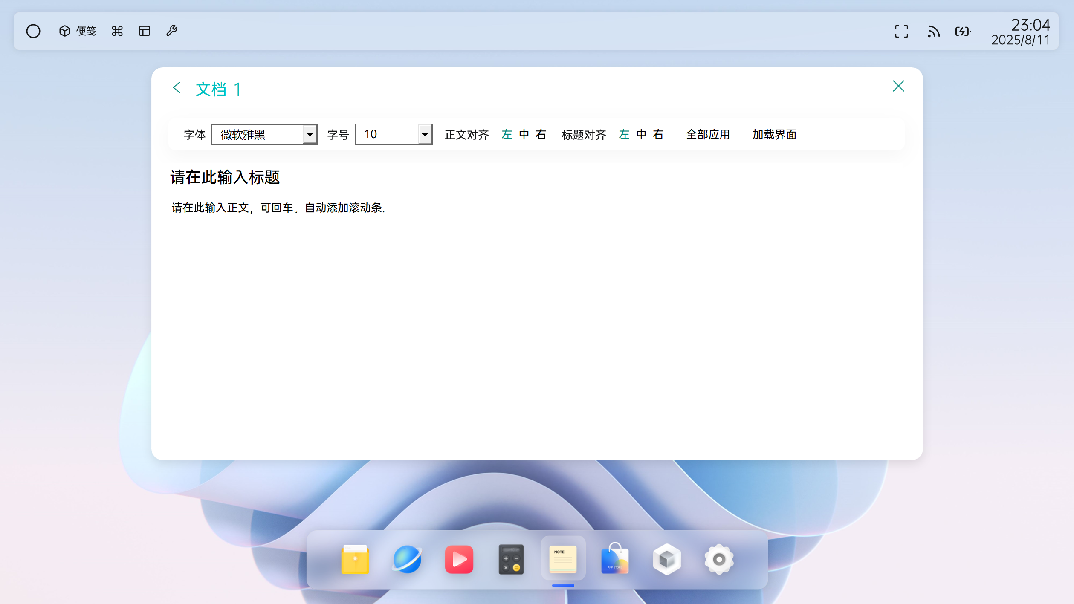The image size is (1074, 604).
Task: Click 加载界面 to load the interface
Action: (x=774, y=134)
